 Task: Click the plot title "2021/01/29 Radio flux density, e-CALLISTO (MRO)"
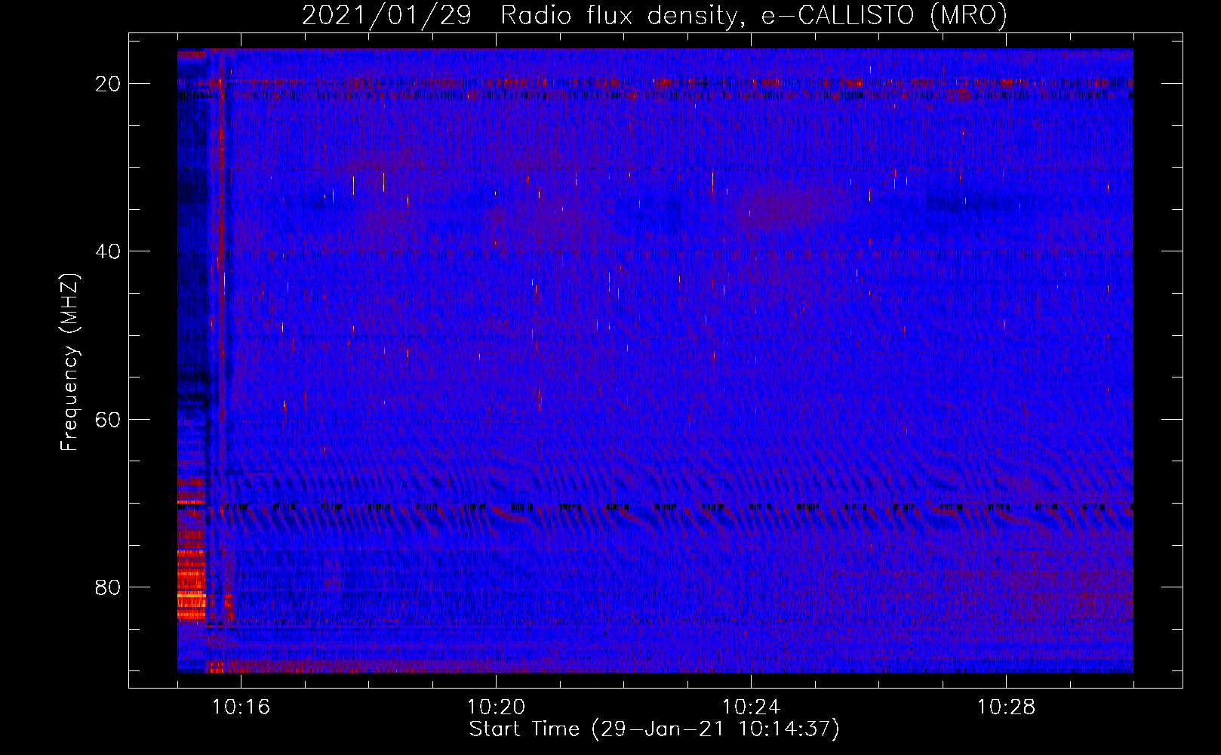click(654, 15)
